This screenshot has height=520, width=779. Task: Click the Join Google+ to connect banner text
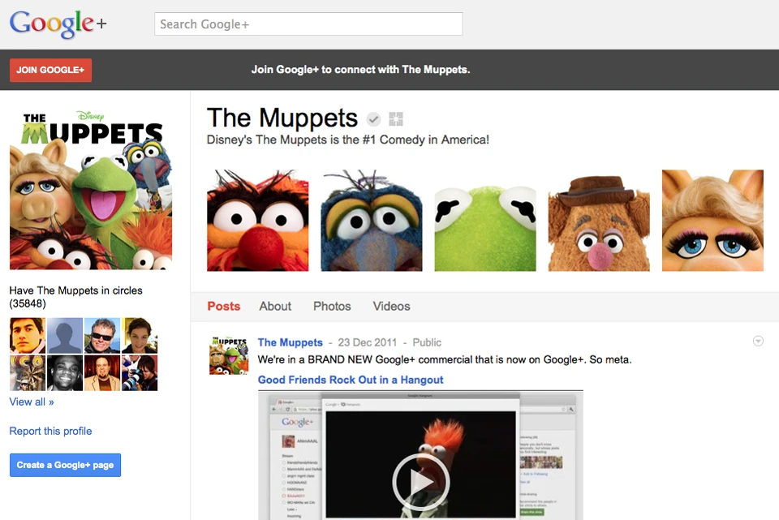[360, 70]
